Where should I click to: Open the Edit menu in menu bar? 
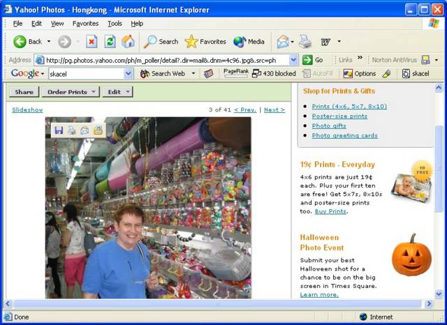(x=36, y=24)
